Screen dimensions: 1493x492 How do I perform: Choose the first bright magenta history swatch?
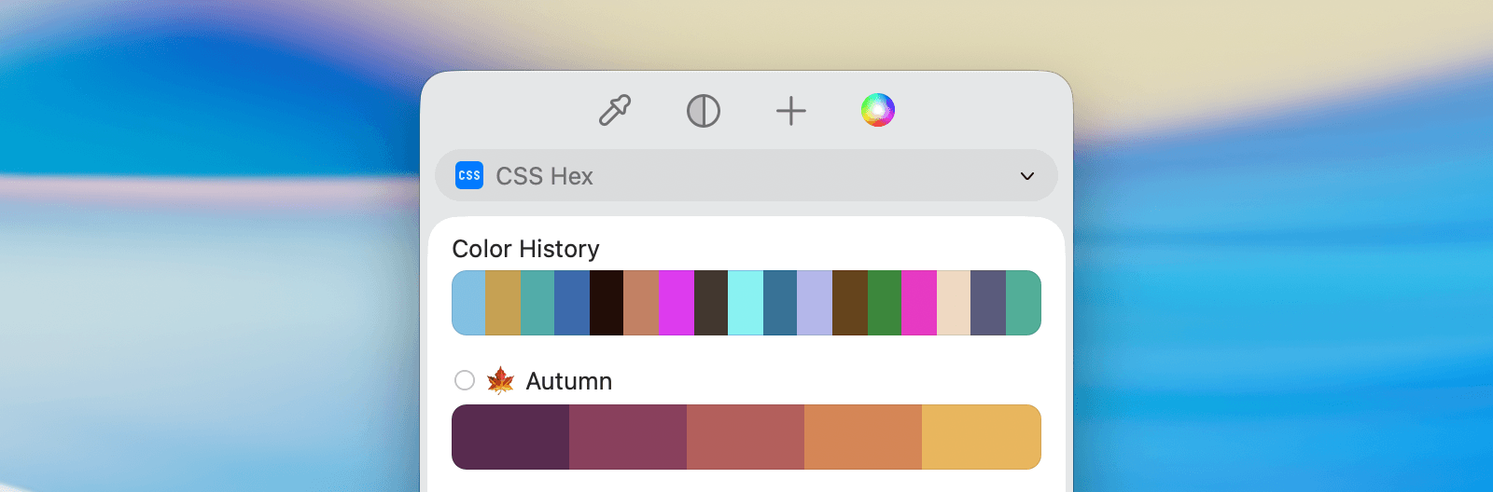(677, 303)
